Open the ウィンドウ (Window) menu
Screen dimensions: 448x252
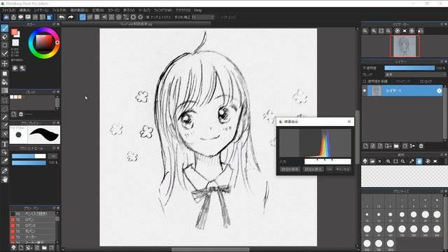click(163, 10)
